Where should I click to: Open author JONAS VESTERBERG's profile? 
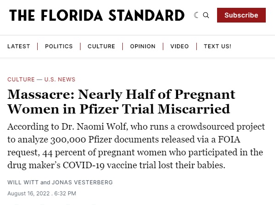[x=82, y=182]
